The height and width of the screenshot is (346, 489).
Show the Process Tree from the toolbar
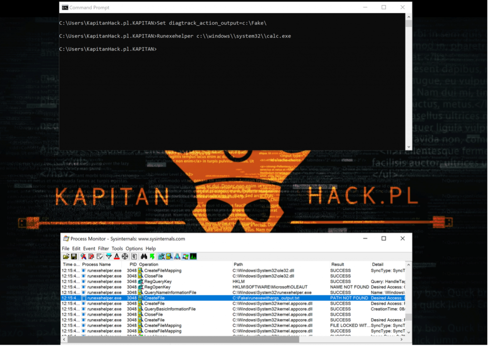134,257
